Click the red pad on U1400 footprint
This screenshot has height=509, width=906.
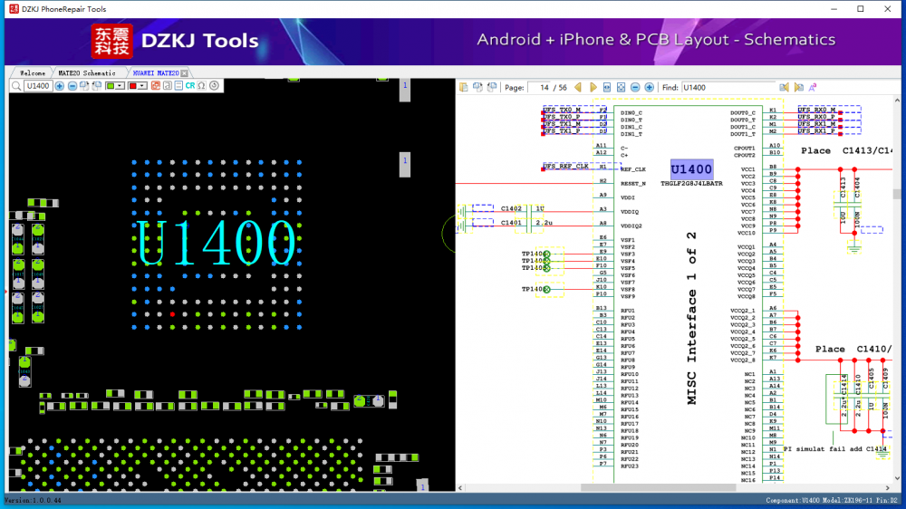coord(172,314)
